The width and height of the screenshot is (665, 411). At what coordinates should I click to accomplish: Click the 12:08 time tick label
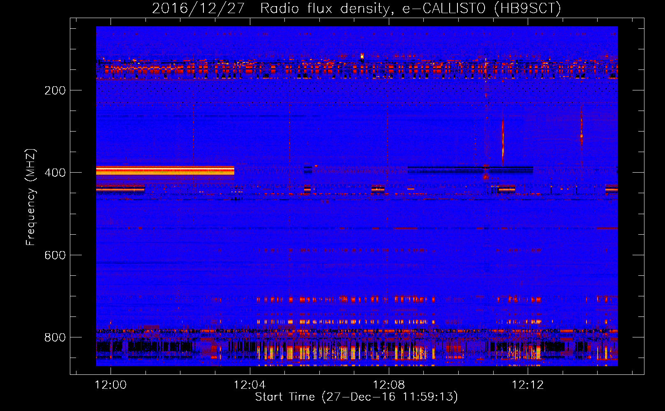click(x=388, y=385)
